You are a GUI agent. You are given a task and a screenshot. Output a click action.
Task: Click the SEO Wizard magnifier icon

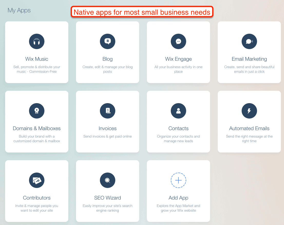tap(108, 180)
